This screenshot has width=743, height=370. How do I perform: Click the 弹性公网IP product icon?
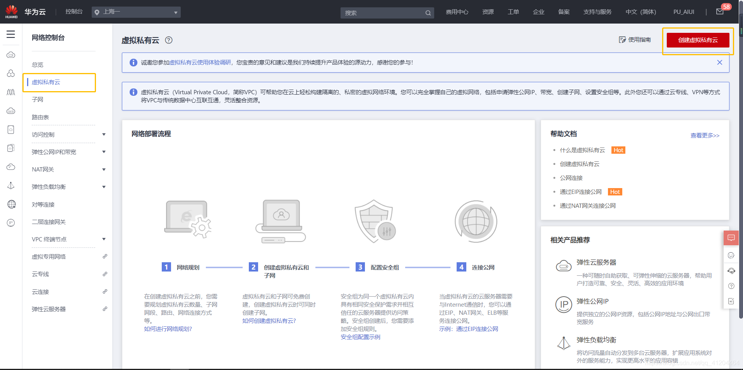[564, 304]
